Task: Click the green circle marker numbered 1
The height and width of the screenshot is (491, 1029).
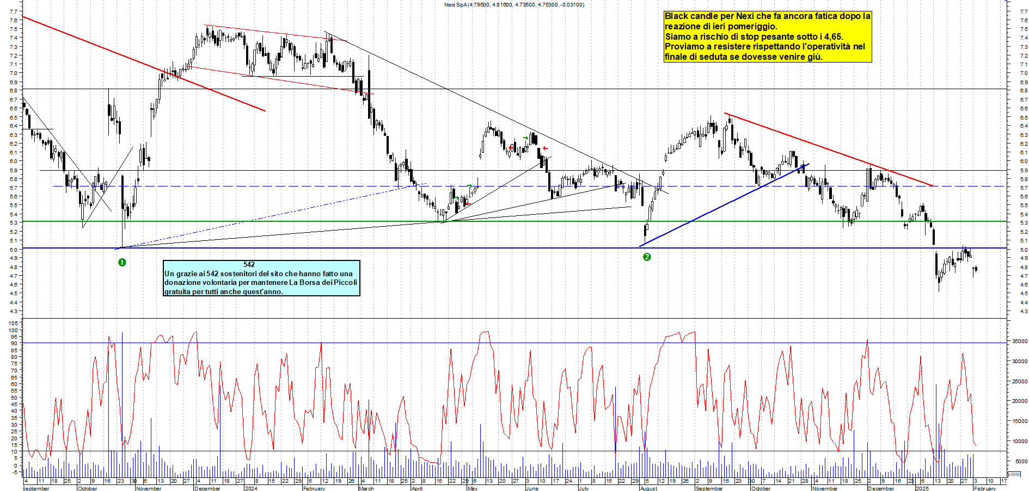Action: tap(122, 262)
